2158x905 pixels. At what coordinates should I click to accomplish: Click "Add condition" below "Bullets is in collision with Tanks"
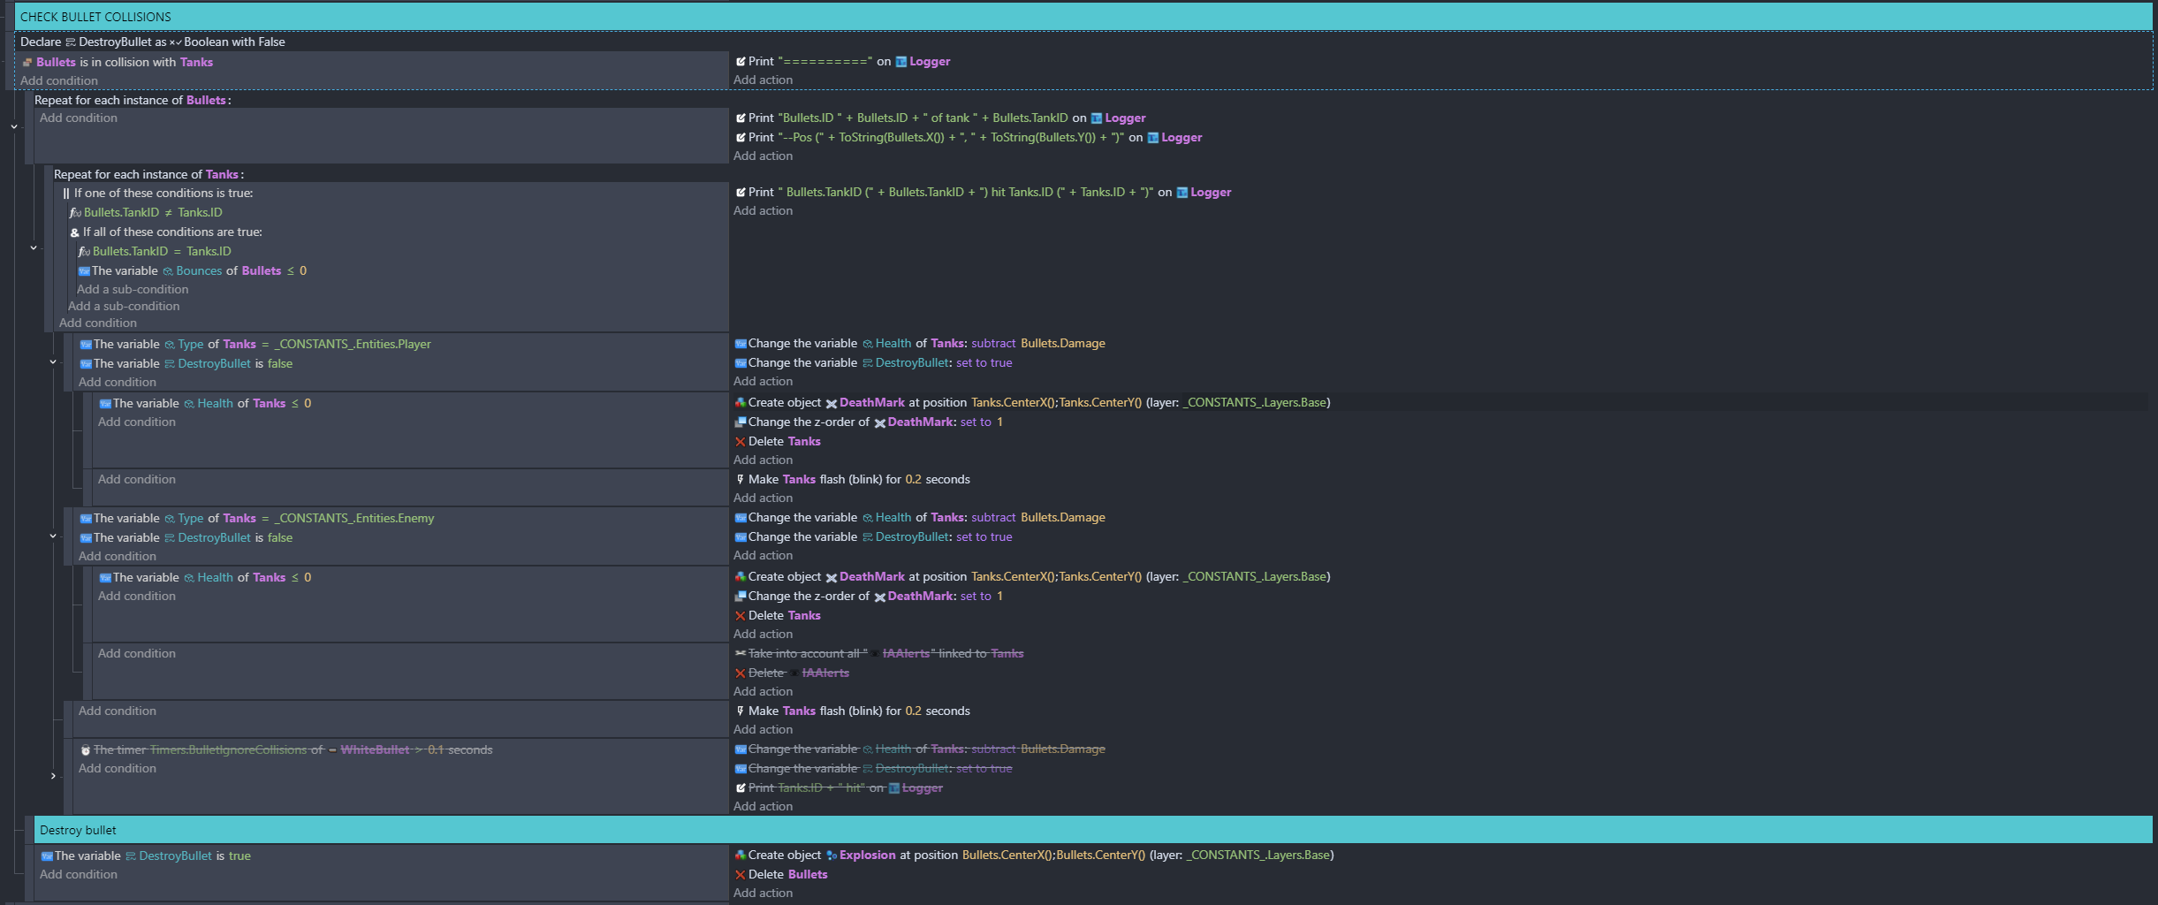59,81
